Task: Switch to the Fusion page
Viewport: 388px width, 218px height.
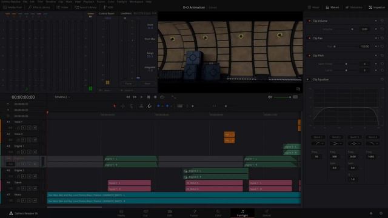Action: point(194,213)
